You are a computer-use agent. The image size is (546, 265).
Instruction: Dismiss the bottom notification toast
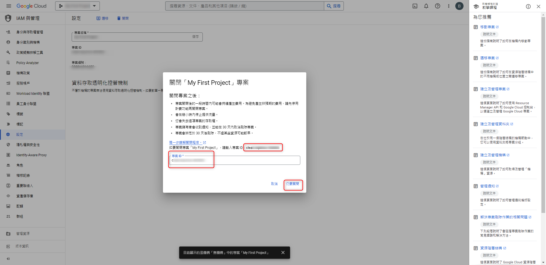tap(283, 252)
